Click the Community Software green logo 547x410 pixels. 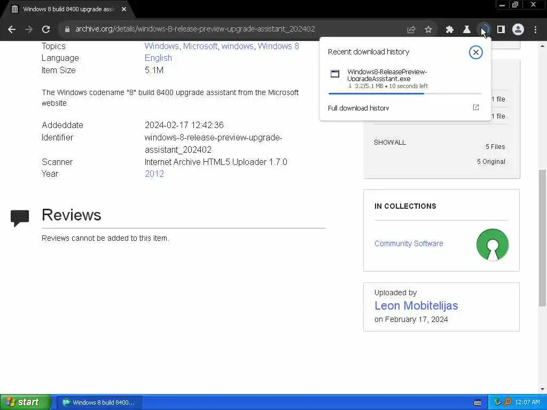coord(492,245)
